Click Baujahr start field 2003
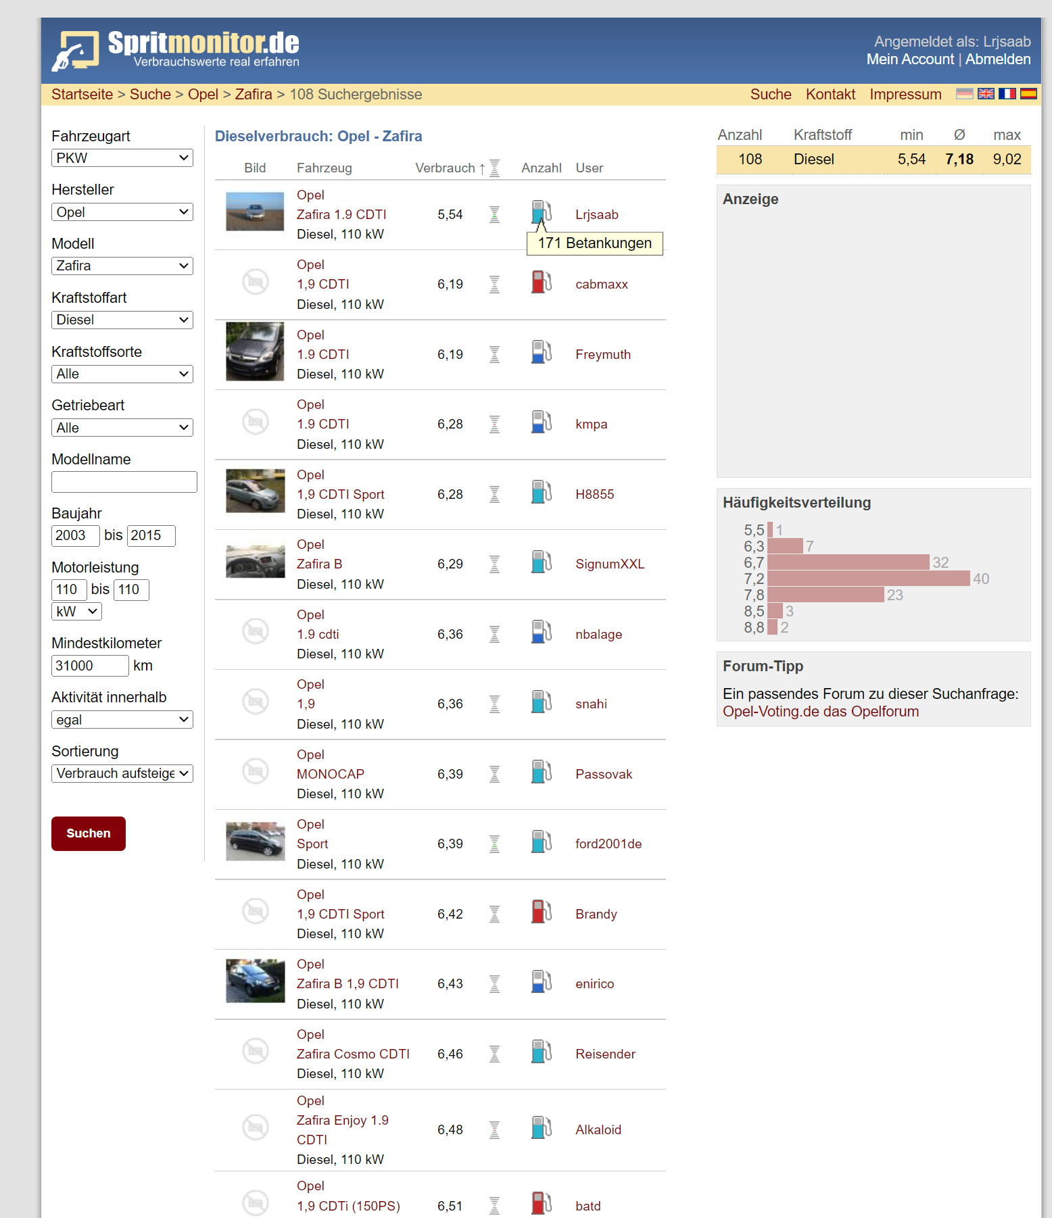 [76, 536]
